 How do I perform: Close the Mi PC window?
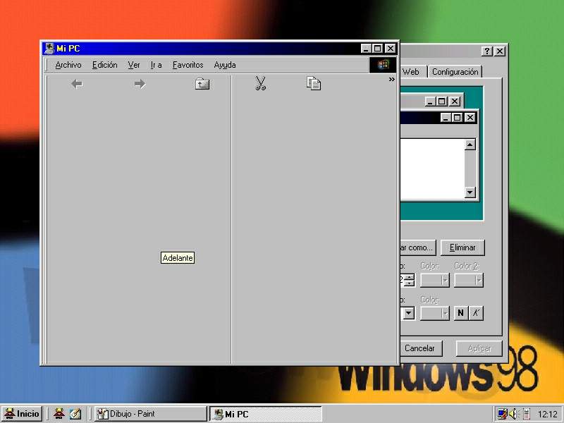[x=391, y=48]
